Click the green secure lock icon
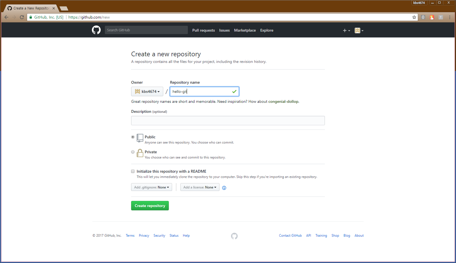The height and width of the screenshot is (263, 456). 31,17
